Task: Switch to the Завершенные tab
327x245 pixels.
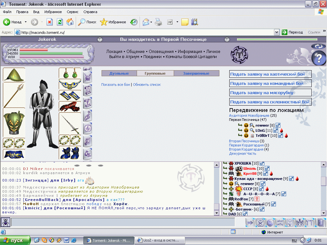Action: 196,73
